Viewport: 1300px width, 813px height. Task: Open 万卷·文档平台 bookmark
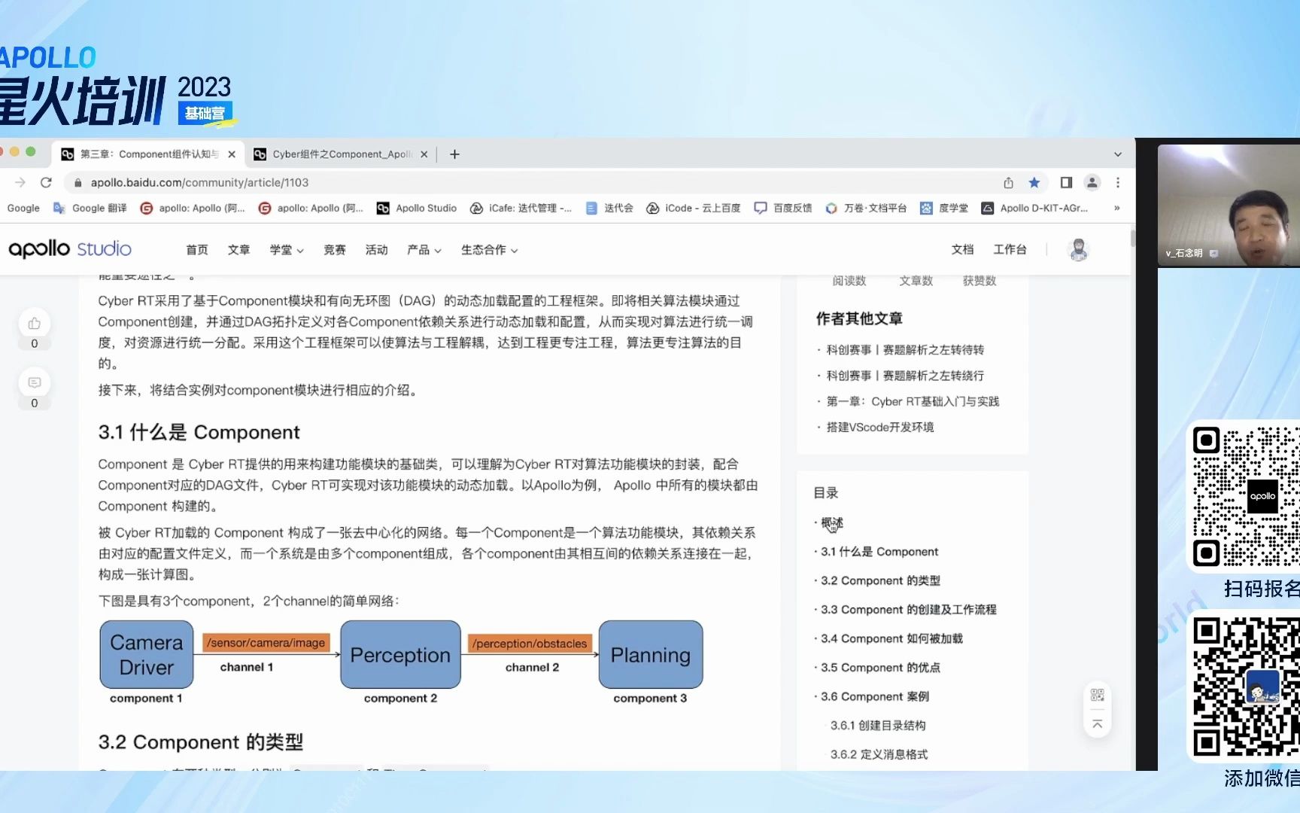pyautogui.click(x=866, y=208)
